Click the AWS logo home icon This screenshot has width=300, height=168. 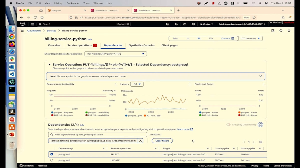click(22, 24)
